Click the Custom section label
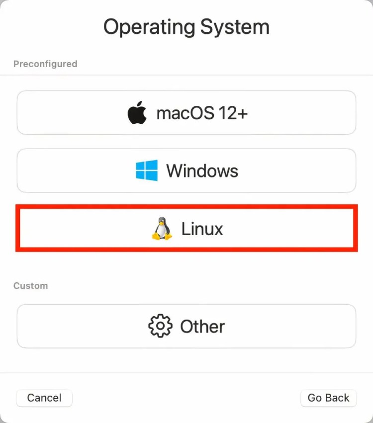Screen dimensions: 373x423 click(31, 286)
